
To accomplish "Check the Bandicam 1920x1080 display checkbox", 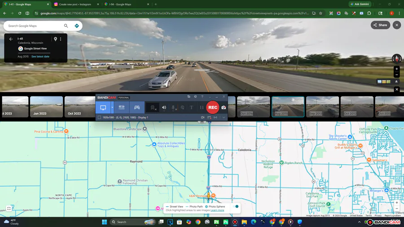I will tap(100, 118).
